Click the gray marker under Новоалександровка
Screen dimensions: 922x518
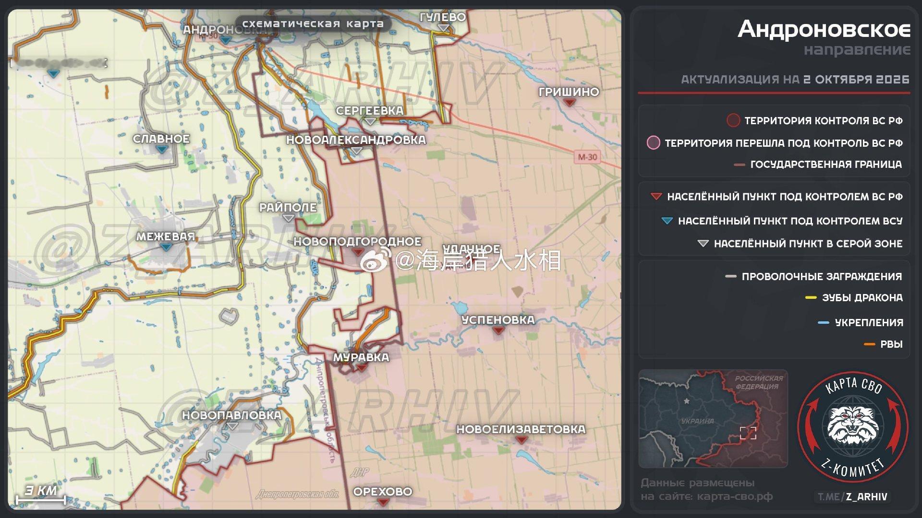[x=356, y=151]
